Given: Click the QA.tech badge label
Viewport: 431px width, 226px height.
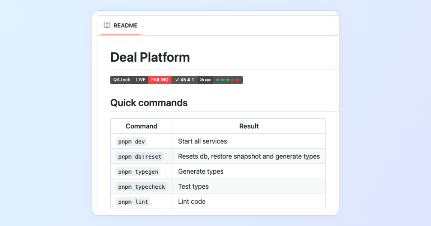Looking at the screenshot, I should (122, 80).
